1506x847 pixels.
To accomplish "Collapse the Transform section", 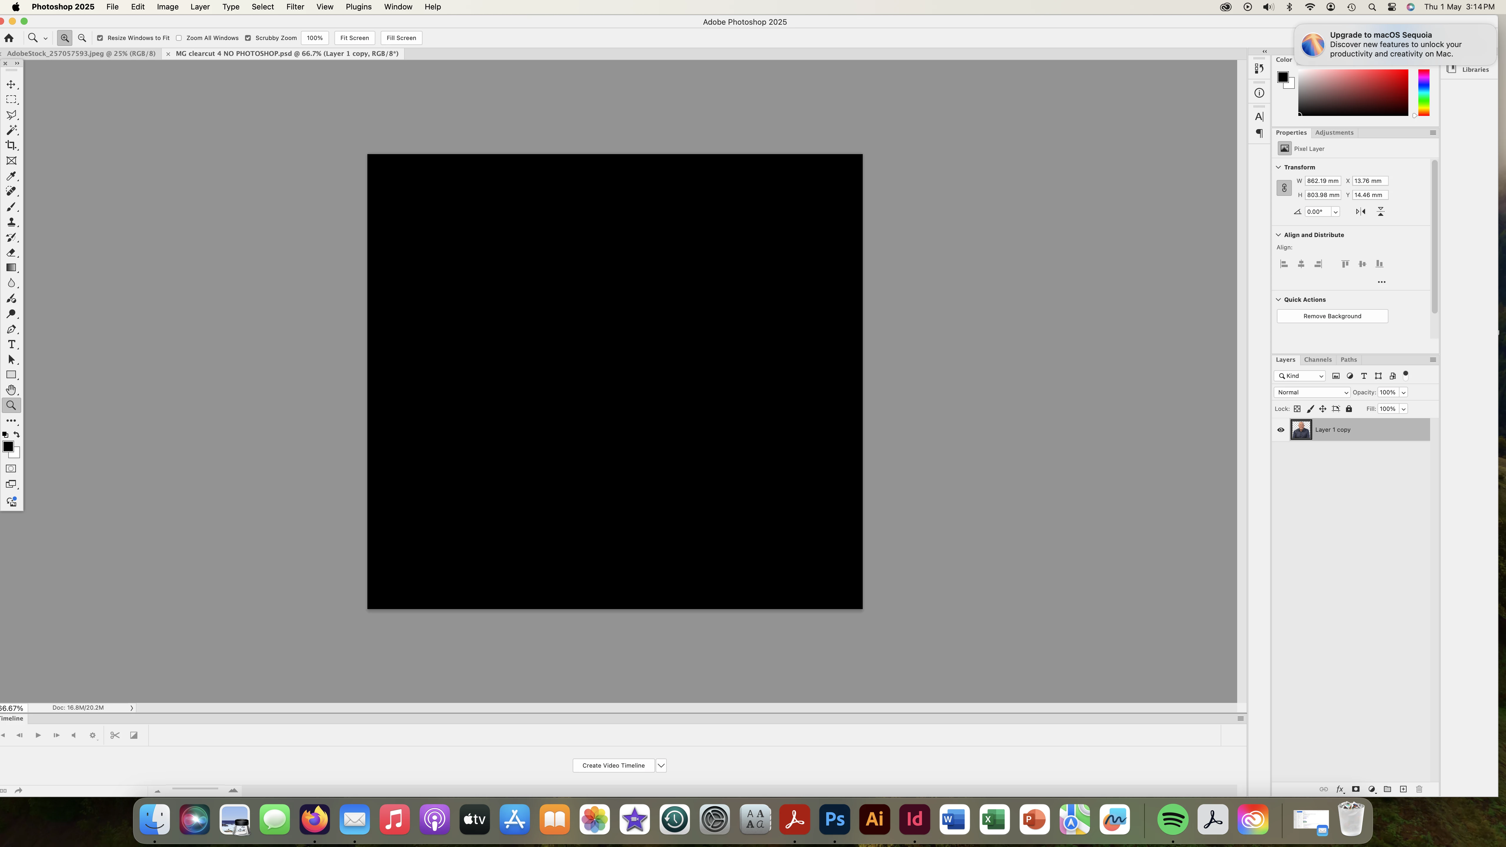I will click(1279, 167).
